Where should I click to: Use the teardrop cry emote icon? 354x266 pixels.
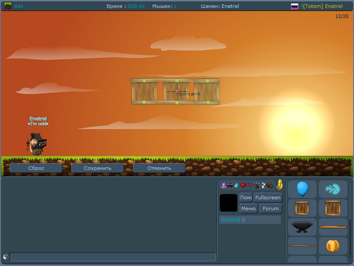237,185
